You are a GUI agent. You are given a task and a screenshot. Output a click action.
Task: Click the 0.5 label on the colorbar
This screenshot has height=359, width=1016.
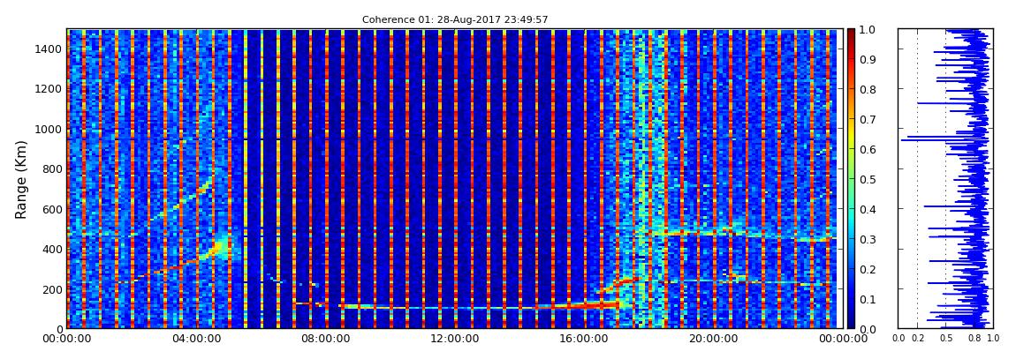click(x=868, y=179)
